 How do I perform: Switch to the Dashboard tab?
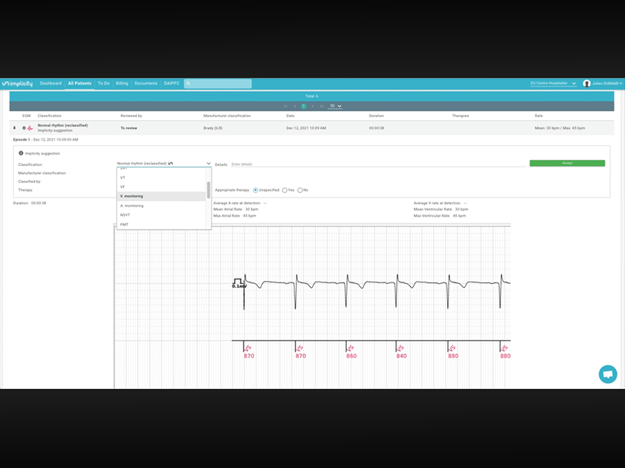(51, 83)
